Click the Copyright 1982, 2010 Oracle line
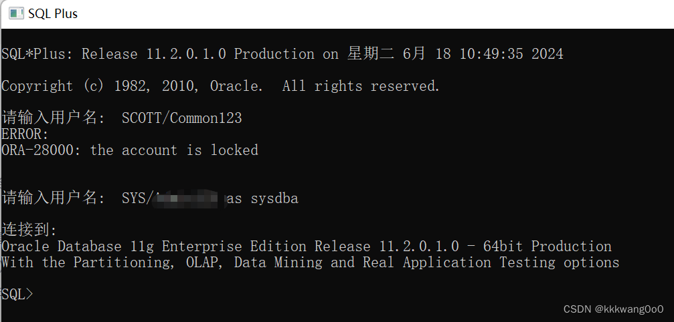The image size is (674, 322). [220, 86]
